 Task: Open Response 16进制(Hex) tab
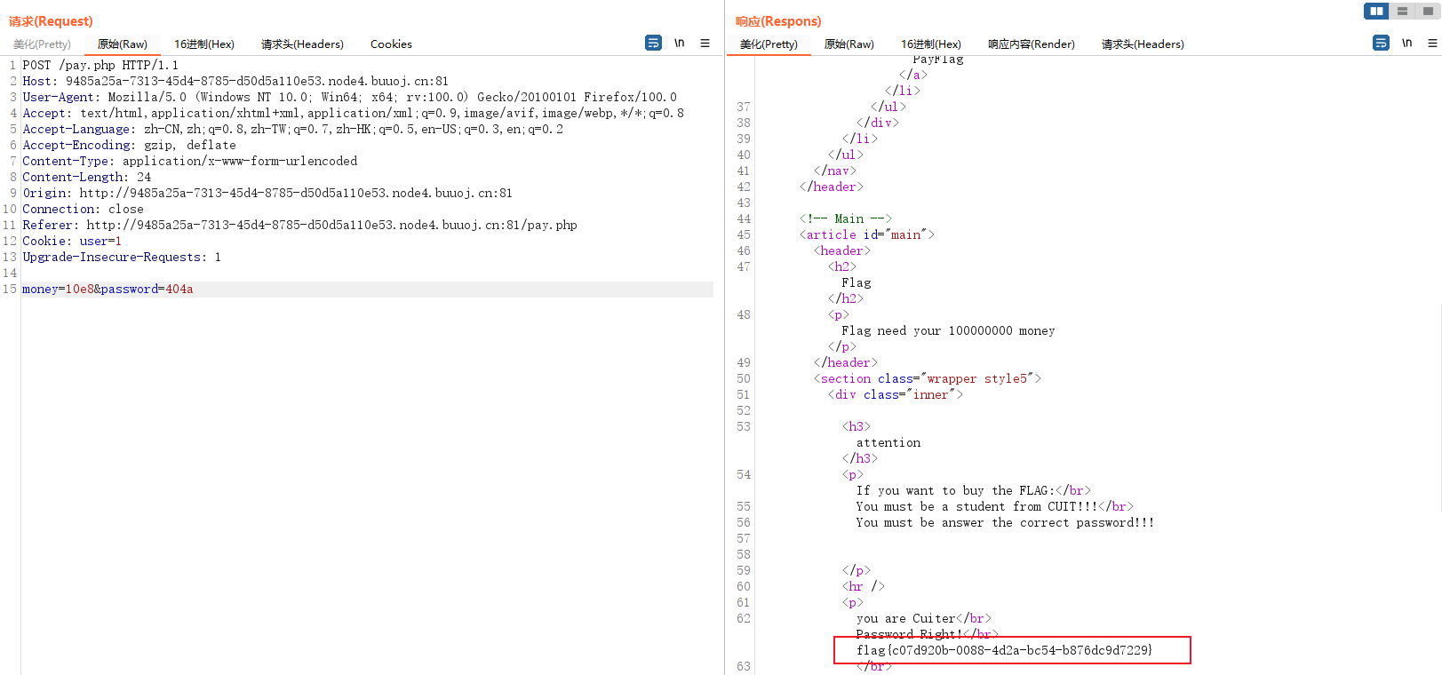pyautogui.click(x=931, y=44)
